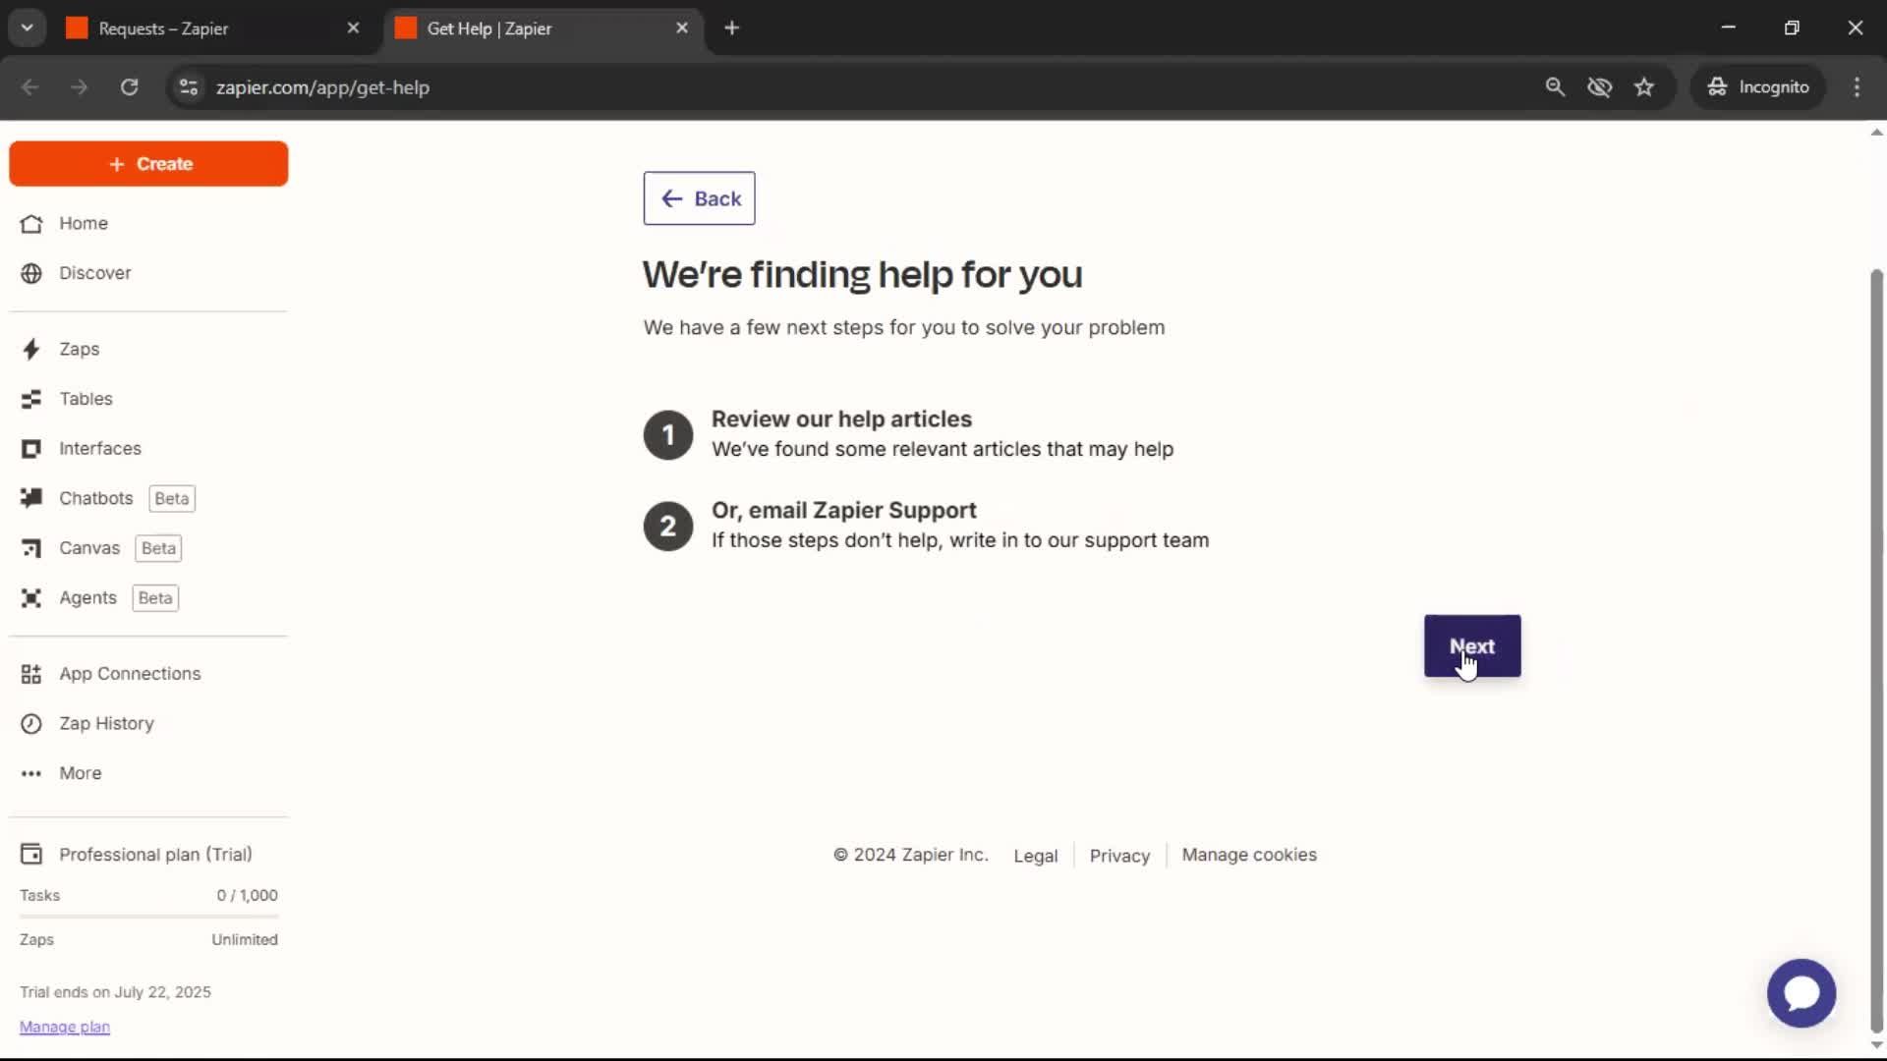1887x1061 pixels.
Task: Open Interfaces in the sidebar
Action: (100, 448)
